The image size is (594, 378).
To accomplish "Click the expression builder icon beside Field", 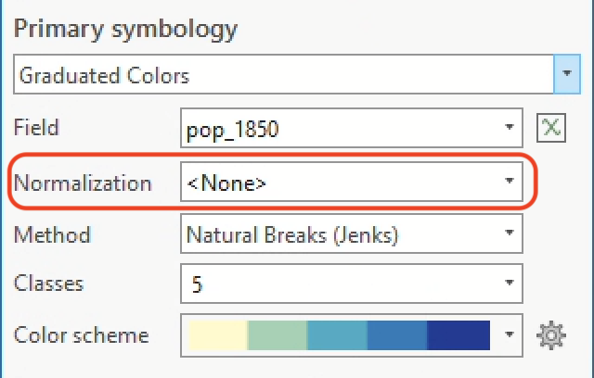I will 551,128.
